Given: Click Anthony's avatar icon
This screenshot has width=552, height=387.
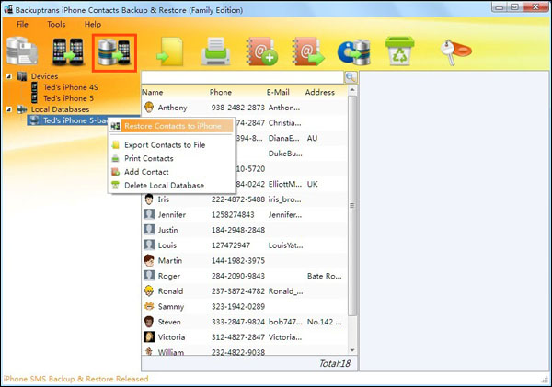Looking at the screenshot, I should pos(149,108).
